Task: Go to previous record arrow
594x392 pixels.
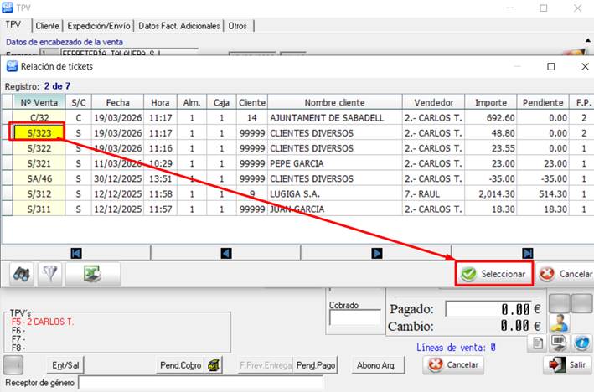Action: coord(225,252)
